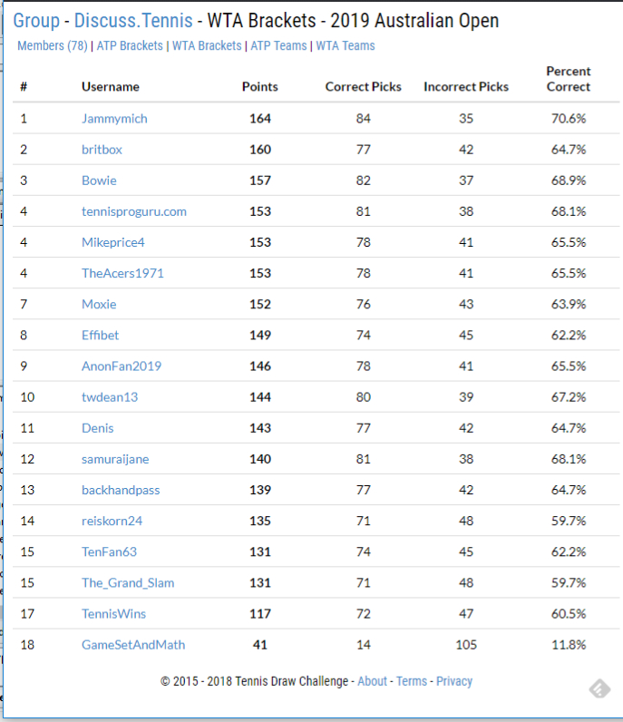Viewport: 623px width, 722px height.
Task: Open Jammymich's bracket profile
Action: 114,119
